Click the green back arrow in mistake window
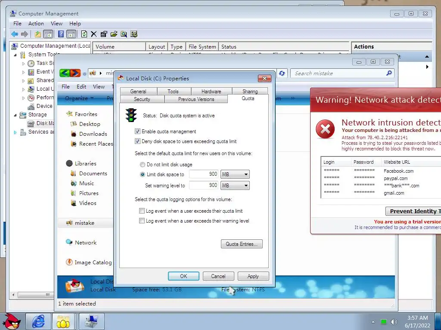 pos(65,73)
